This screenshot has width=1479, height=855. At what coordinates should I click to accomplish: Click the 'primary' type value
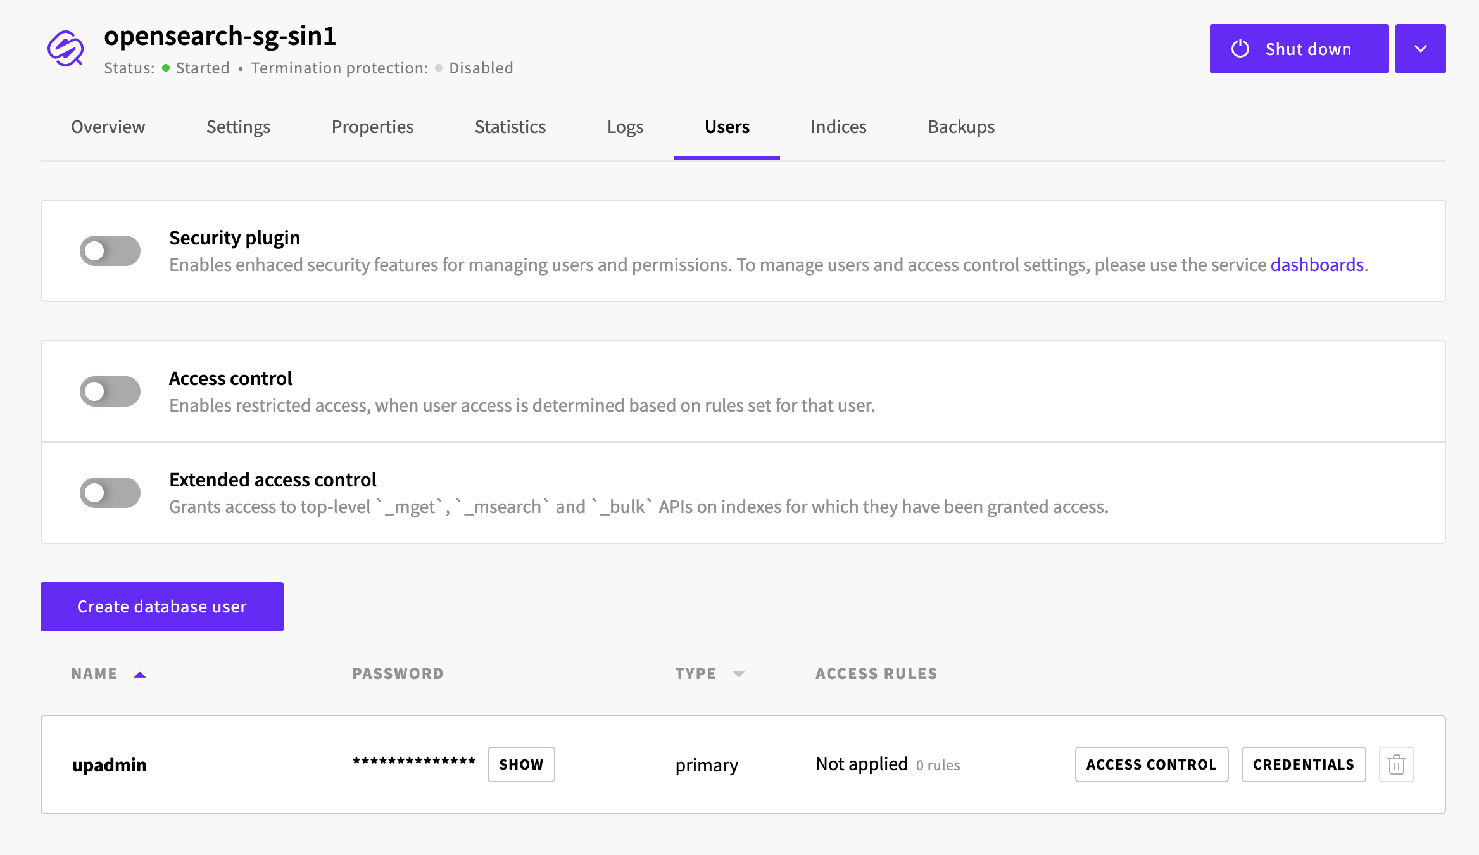(707, 765)
